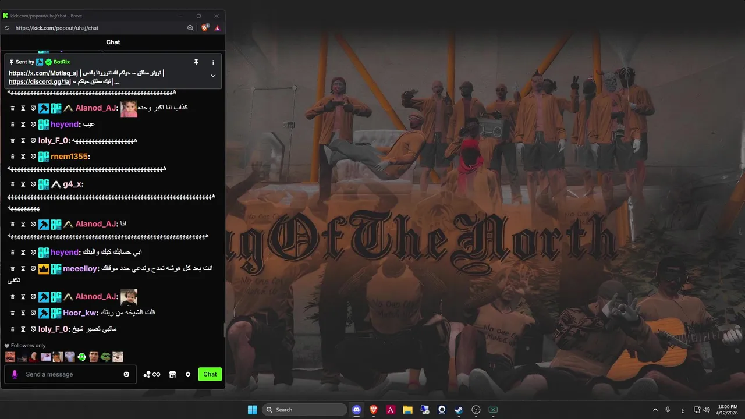This screenshot has height=419, width=745.
Task: Unpin the BotRix pinned message
Action: [196, 62]
